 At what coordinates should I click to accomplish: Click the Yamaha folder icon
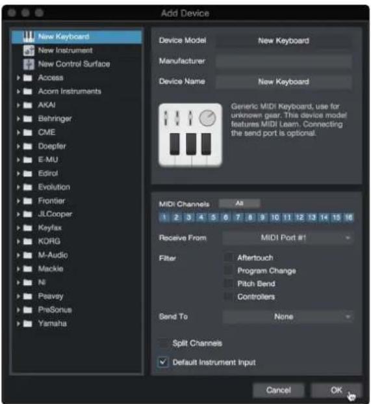pos(27,323)
